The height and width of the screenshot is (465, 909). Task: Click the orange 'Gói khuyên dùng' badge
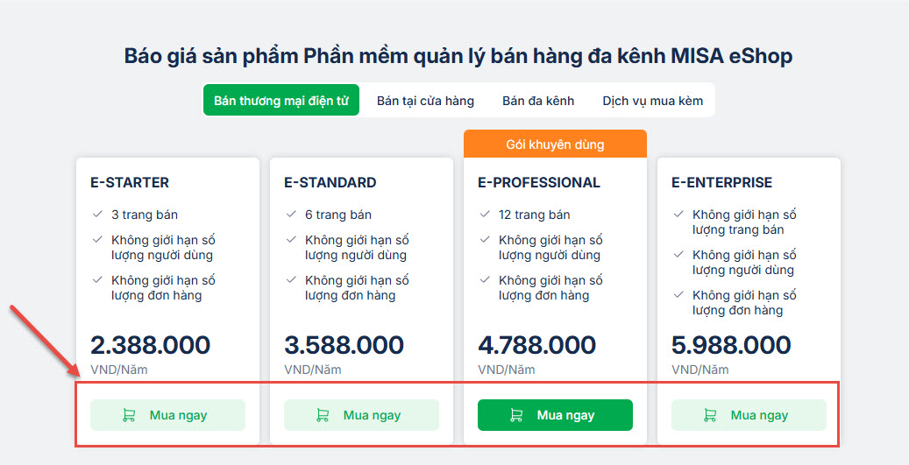click(x=555, y=144)
